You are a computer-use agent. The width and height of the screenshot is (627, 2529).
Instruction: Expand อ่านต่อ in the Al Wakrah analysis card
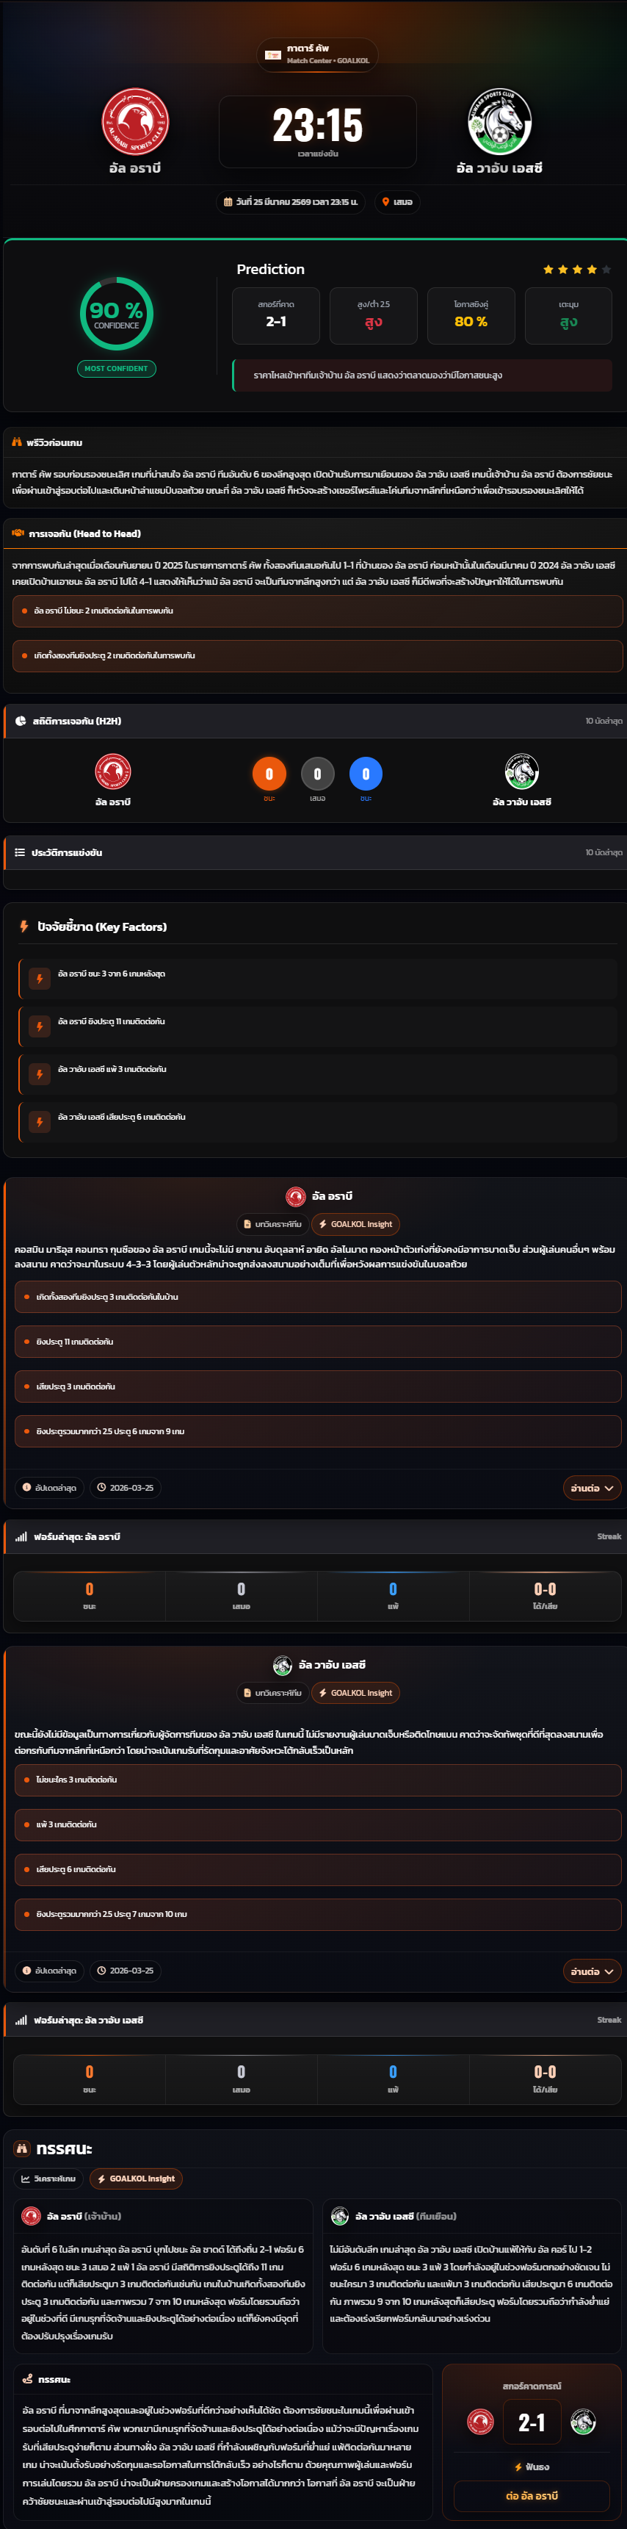pyautogui.click(x=592, y=1971)
